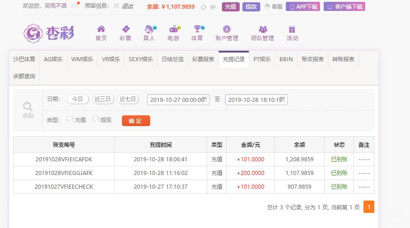This screenshot has height=228, width=410.
Task: Filter by 今日 today
Action: pos(78,99)
